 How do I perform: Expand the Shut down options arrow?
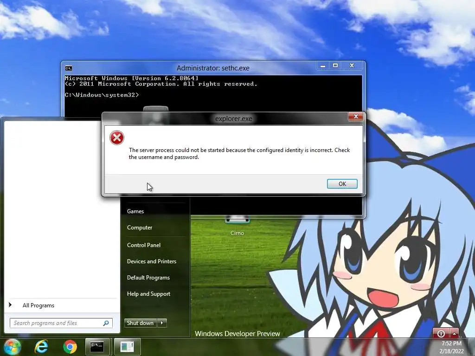tap(162, 323)
